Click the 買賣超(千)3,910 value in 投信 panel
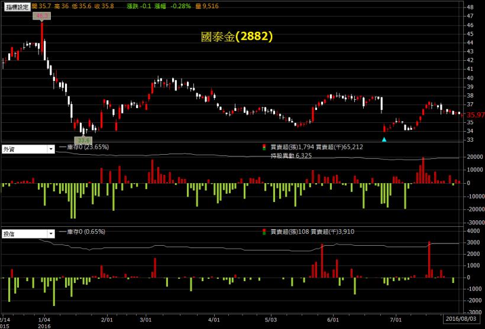The image size is (485, 329). pyautogui.click(x=332, y=232)
